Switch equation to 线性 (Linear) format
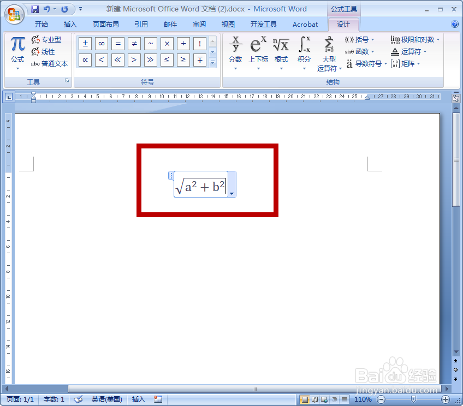Screen dimensions: 463x406 click(x=45, y=51)
